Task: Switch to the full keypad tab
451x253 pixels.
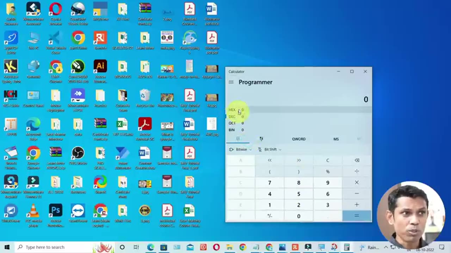Action: tap(238, 139)
